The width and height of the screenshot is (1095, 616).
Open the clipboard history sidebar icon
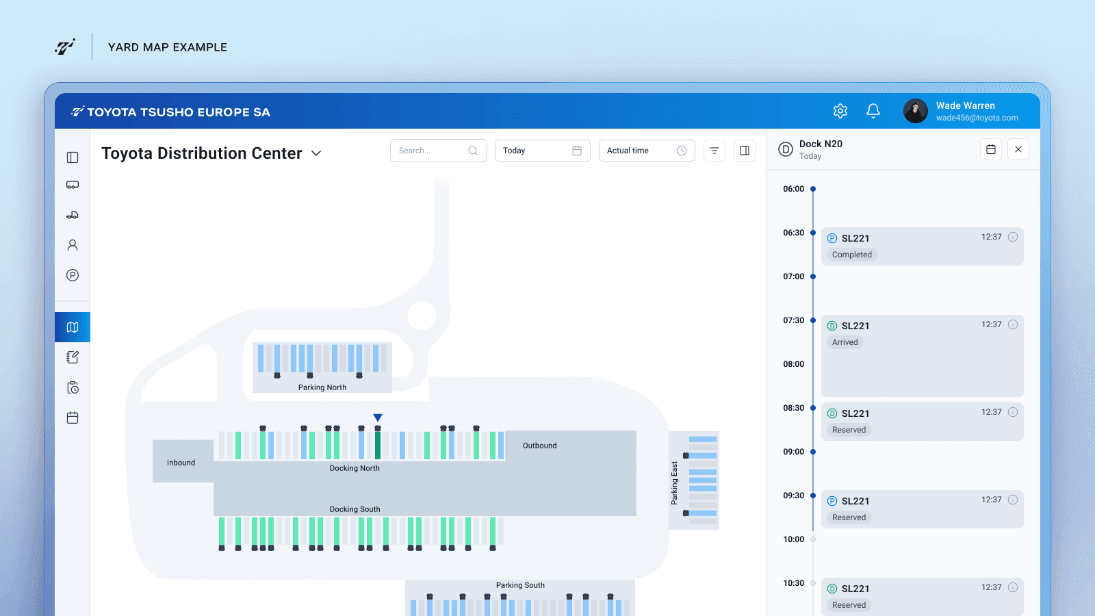click(73, 387)
